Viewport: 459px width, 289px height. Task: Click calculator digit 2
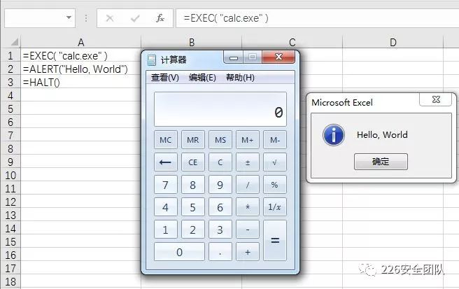[x=193, y=230]
